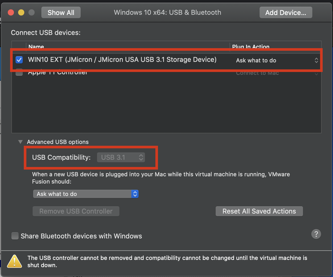The width and height of the screenshot is (333, 277).
Task: Collapse the Advanced USB options triangle
Action: (x=20, y=142)
